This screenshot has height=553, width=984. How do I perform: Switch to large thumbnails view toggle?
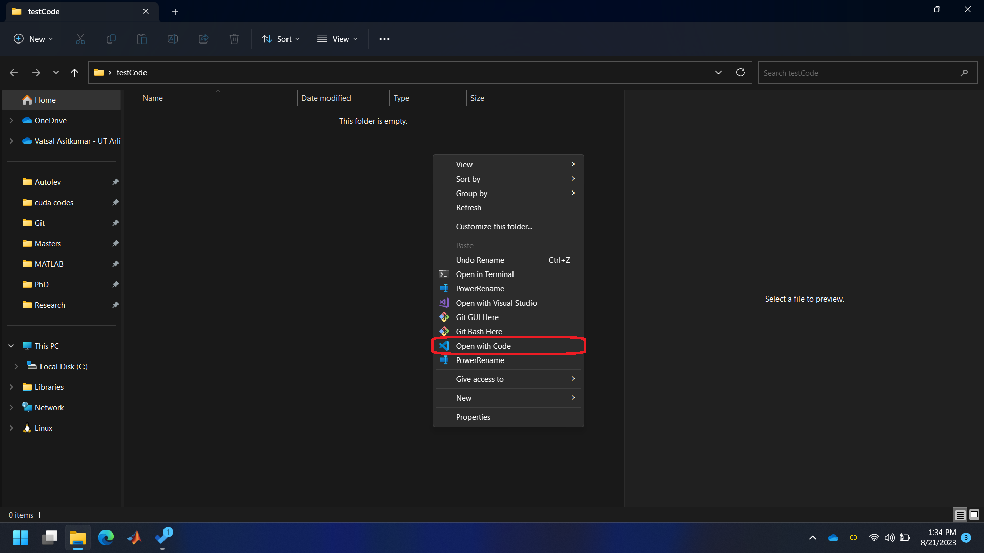point(974,515)
